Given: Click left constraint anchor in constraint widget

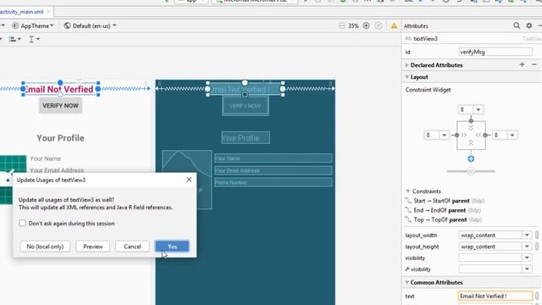Looking at the screenshot, I should (x=456, y=136).
